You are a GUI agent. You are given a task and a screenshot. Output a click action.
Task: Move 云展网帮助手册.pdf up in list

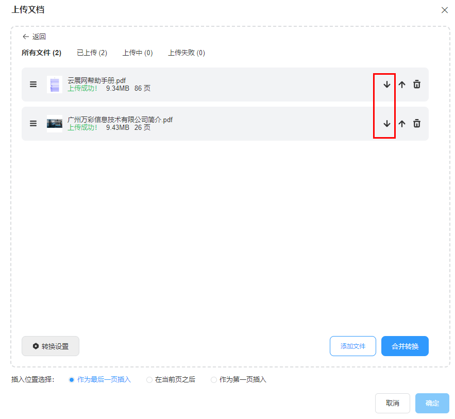402,85
